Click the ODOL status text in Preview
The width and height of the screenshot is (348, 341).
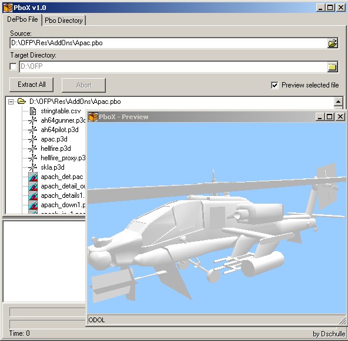pos(96,320)
